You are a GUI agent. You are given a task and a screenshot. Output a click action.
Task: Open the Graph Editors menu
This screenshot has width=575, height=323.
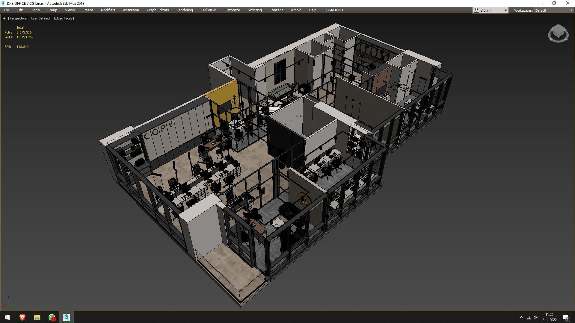click(x=158, y=10)
